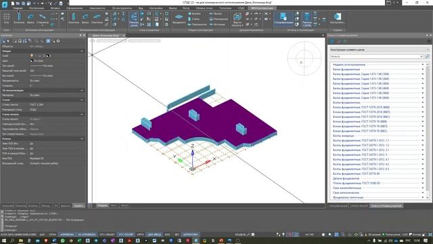Collapse the Стили properties section

[82, 100]
